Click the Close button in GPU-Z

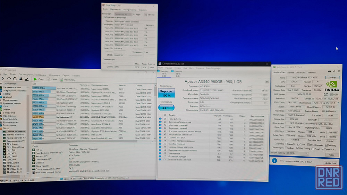(x=331, y=155)
